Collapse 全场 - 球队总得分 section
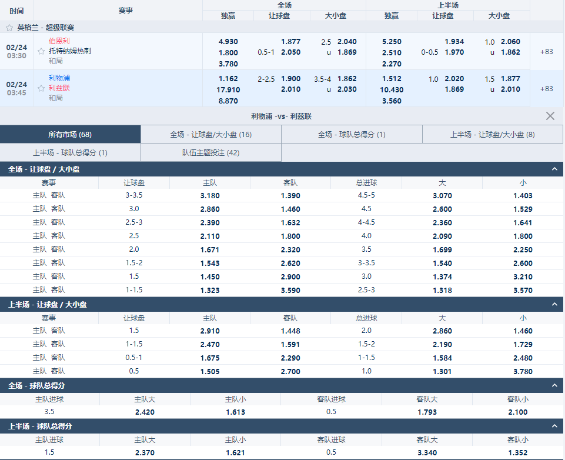Viewport: 565px width, 460px height. tap(554, 385)
